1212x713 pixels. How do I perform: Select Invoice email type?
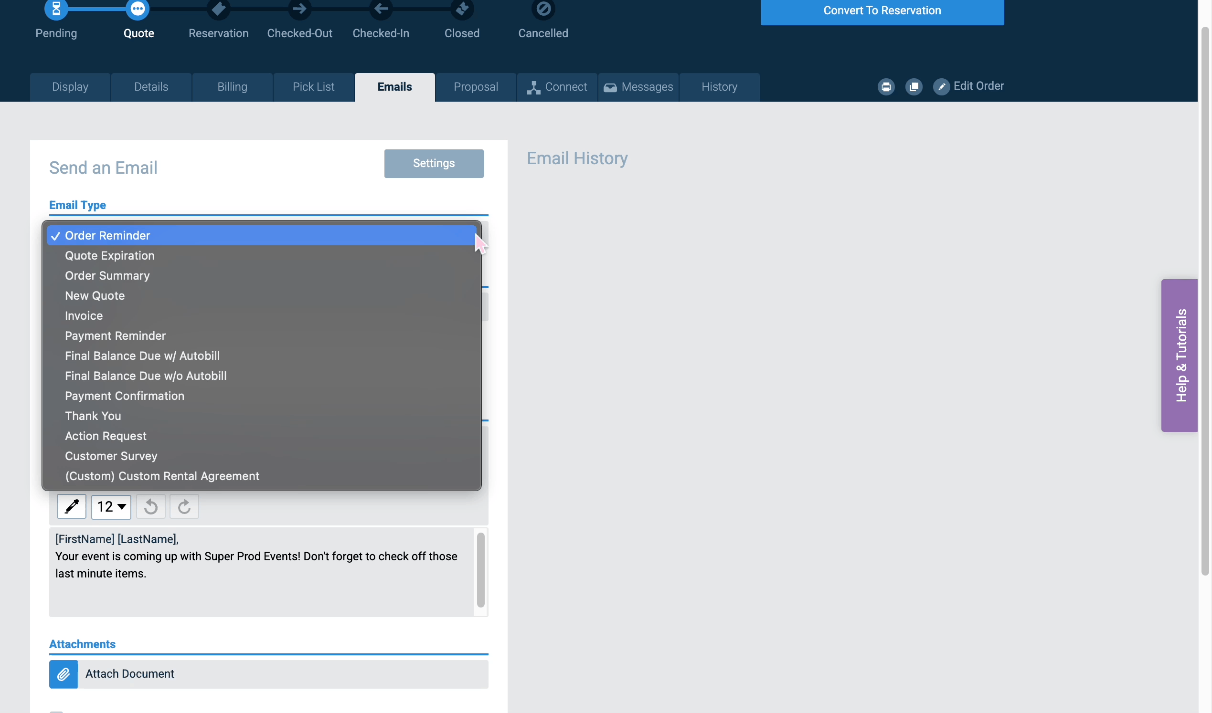point(261,315)
